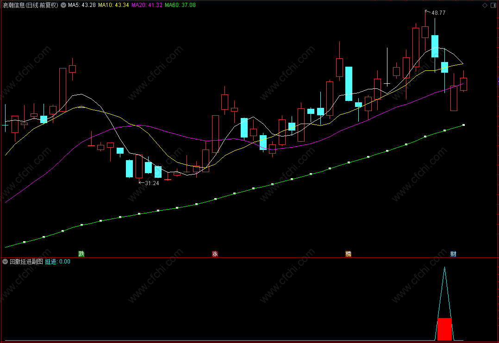Select the MA20 magenta average label

[147, 5]
